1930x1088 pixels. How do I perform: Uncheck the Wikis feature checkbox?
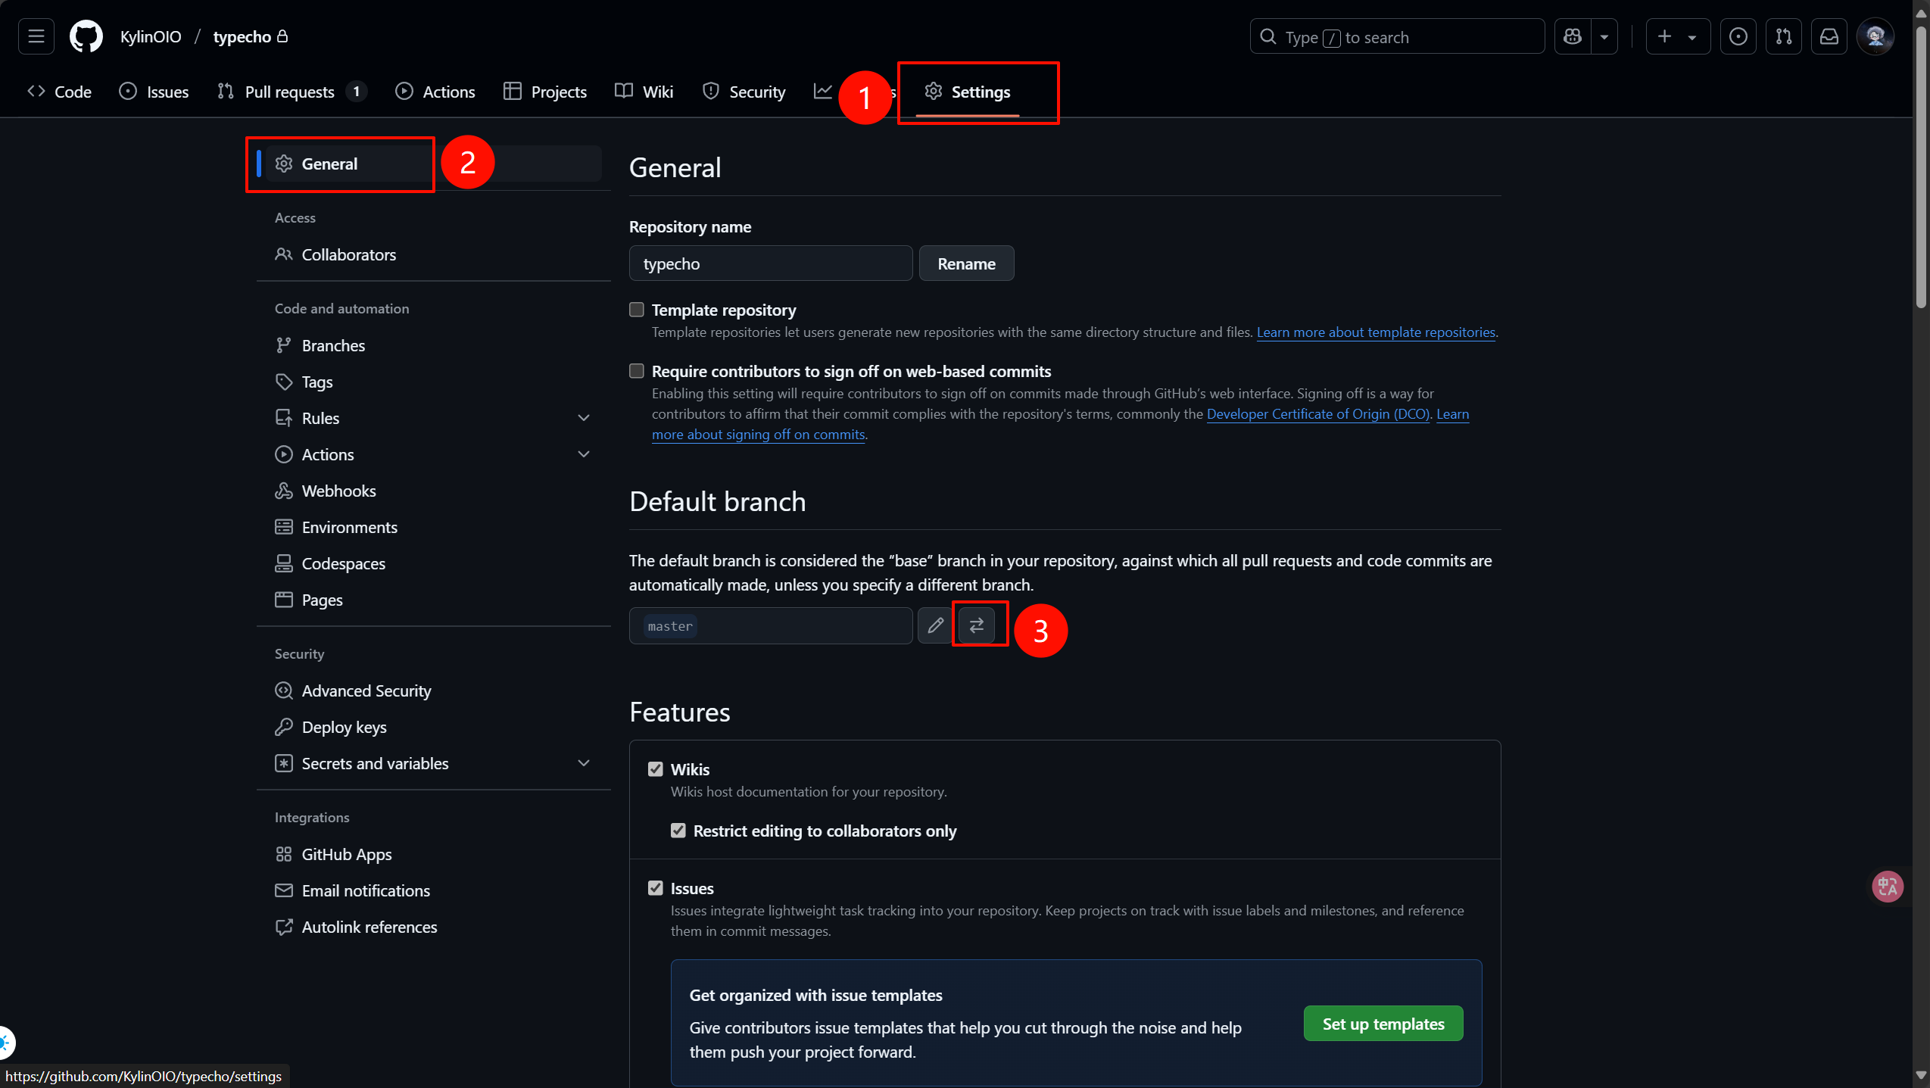[x=656, y=769]
